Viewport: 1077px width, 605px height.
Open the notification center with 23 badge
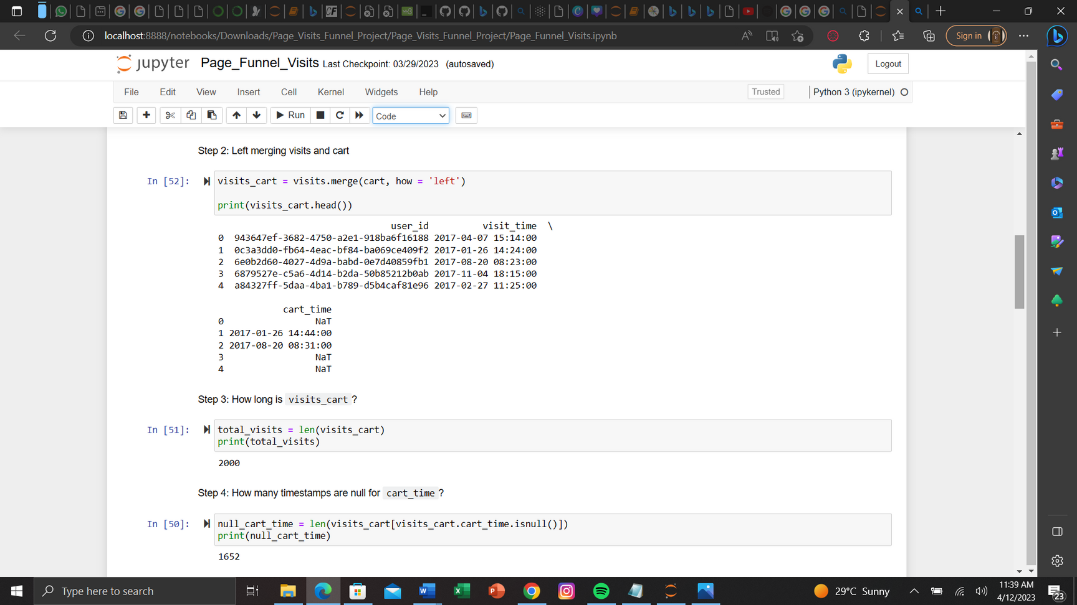point(1056,591)
